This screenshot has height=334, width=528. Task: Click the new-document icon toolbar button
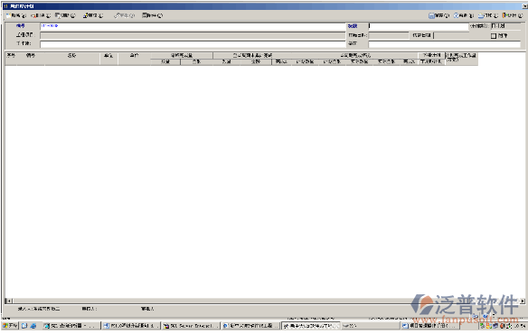tap(16, 15)
